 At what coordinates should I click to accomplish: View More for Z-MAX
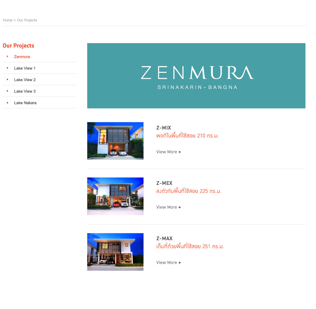169,263
